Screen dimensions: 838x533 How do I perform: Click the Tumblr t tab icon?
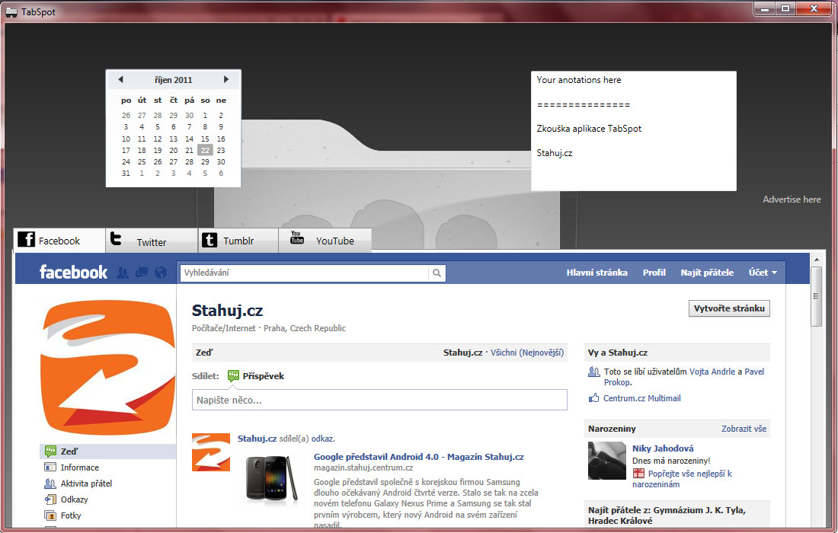tap(209, 241)
